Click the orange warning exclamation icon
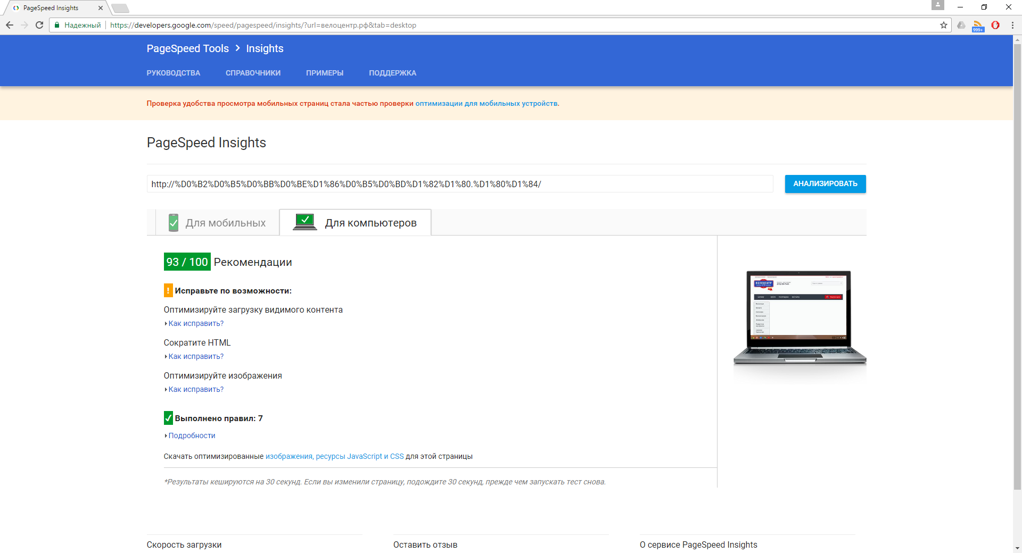Viewport: 1022px width, 553px height. pos(168,290)
